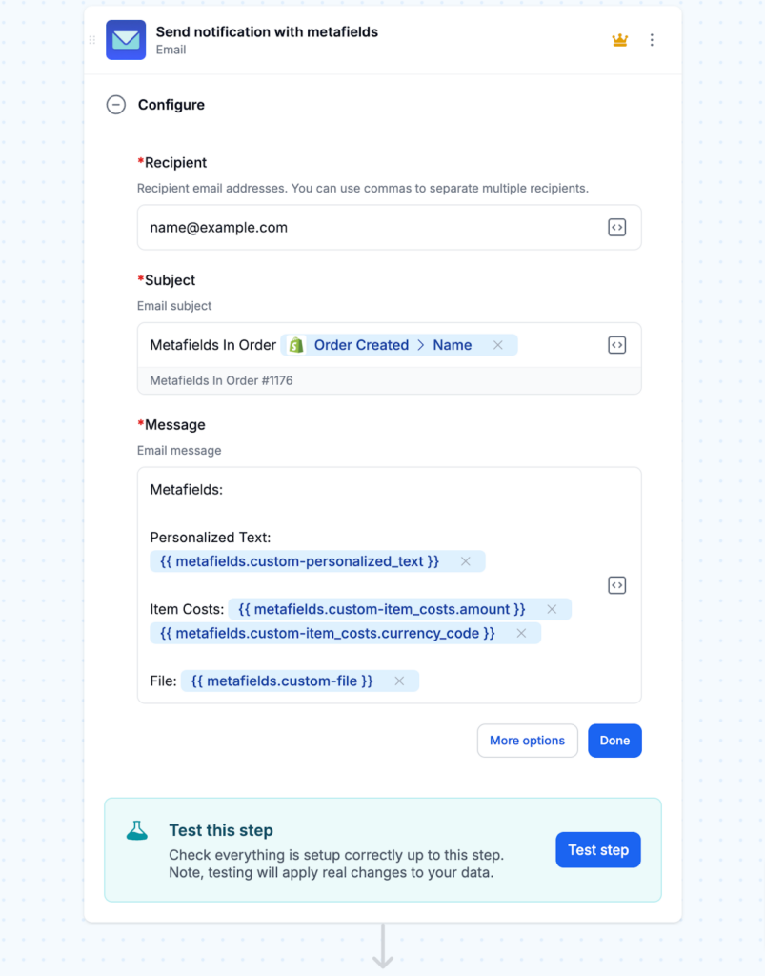Image resolution: width=765 pixels, height=976 pixels.
Task: Click the flask icon in Test this step
Action: coord(136,829)
